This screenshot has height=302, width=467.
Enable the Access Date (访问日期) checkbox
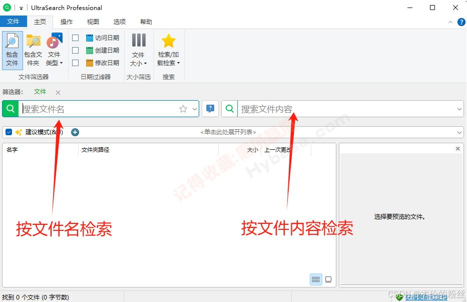[x=76, y=38]
